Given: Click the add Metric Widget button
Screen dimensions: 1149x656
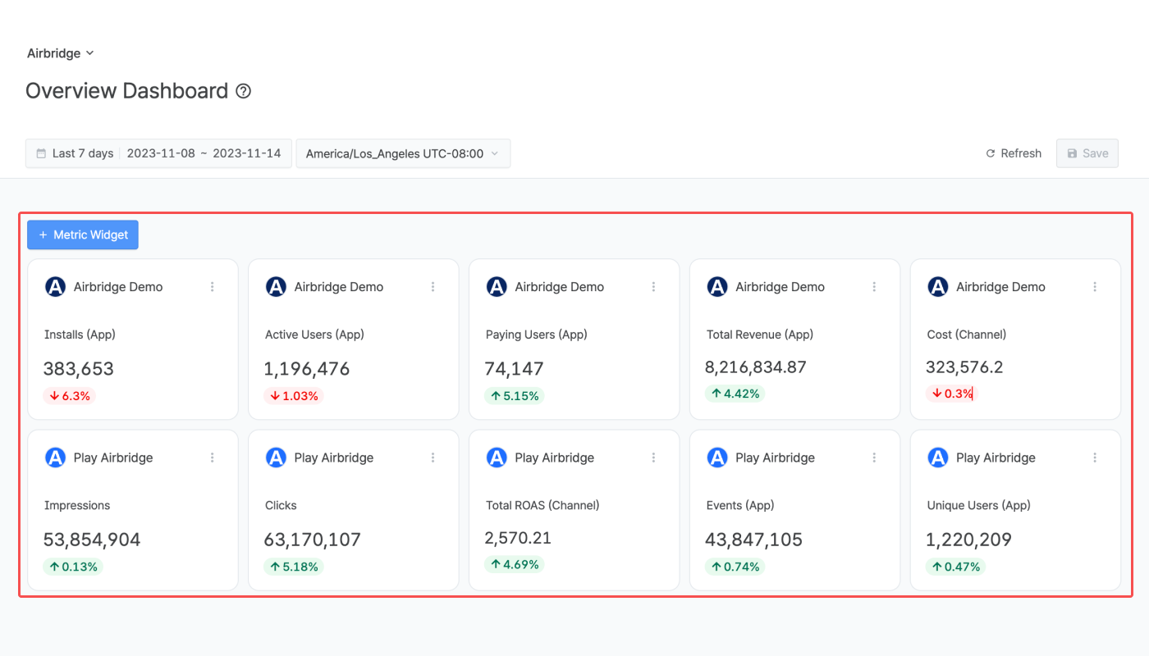Looking at the screenshot, I should (x=83, y=235).
